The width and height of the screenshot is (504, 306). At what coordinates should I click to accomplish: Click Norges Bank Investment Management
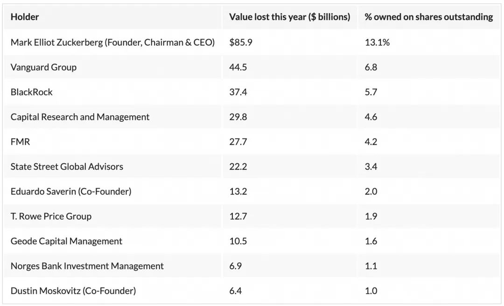point(87,266)
